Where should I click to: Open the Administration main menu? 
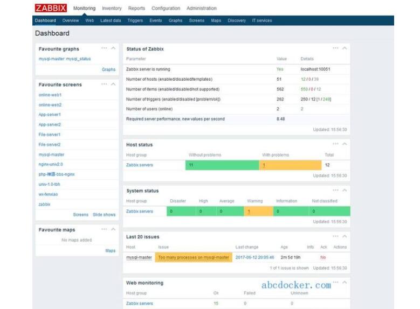click(202, 8)
